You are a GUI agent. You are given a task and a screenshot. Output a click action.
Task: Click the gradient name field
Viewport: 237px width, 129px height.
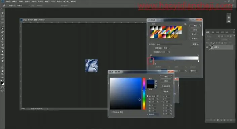(169, 44)
